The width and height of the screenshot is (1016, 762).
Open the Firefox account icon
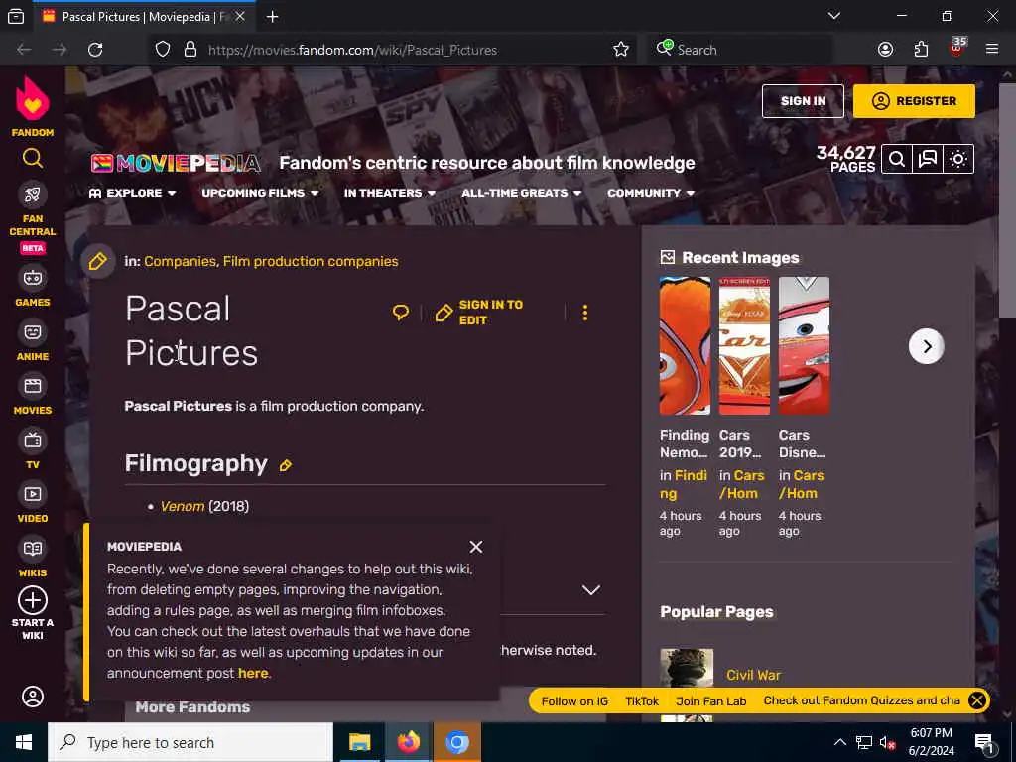click(885, 50)
